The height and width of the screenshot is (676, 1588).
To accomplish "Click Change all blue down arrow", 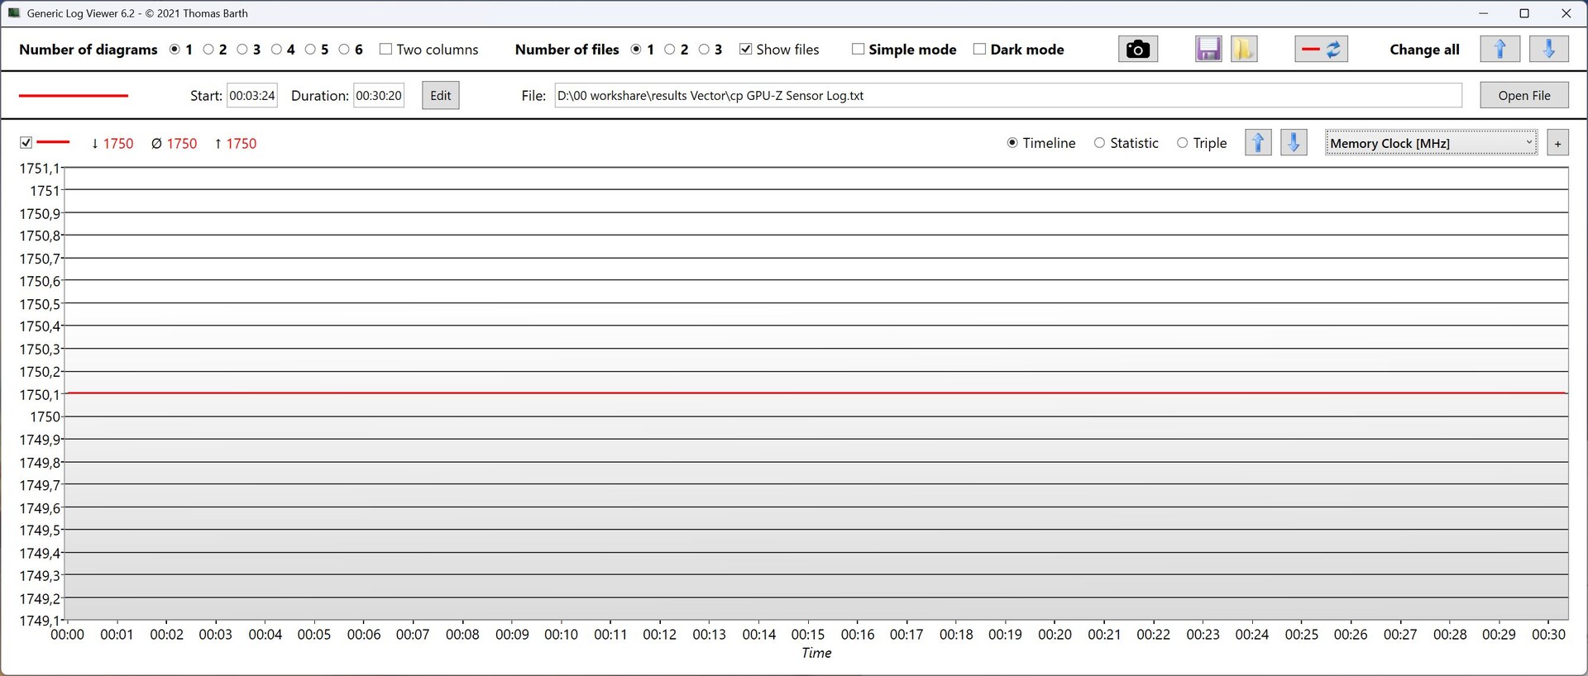I will pos(1549,50).
